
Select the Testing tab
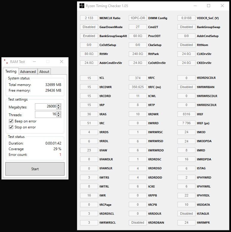click(x=11, y=71)
